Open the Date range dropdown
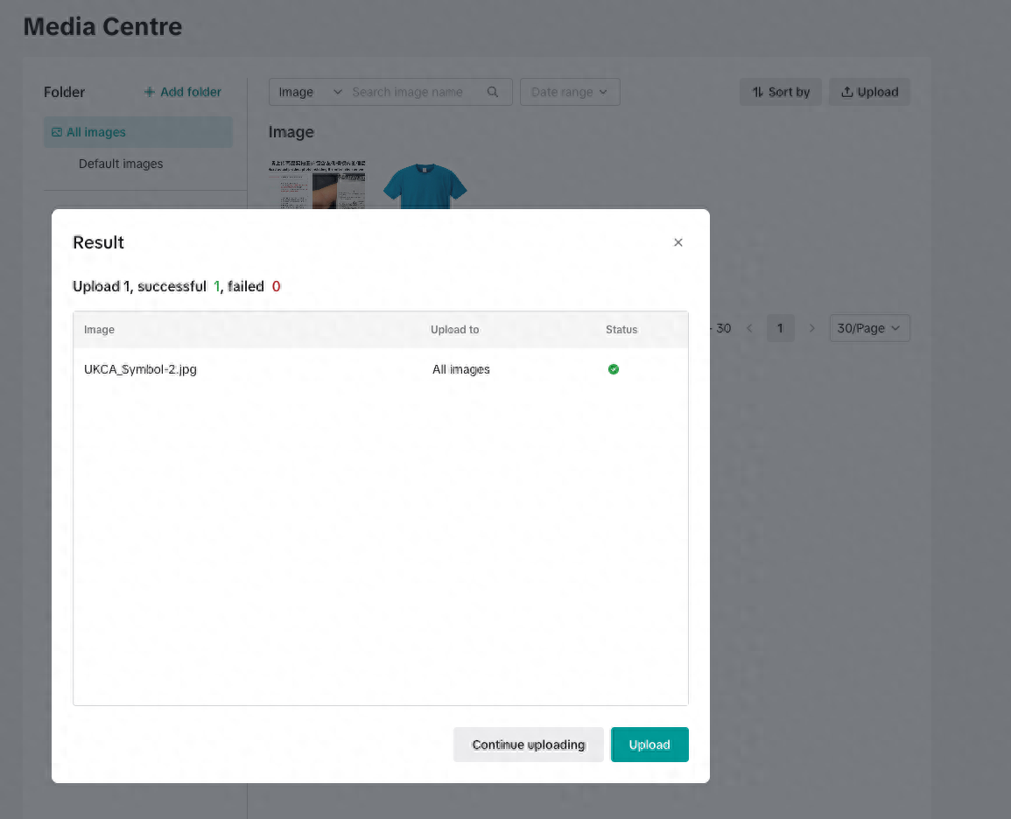 click(x=570, y=92)
